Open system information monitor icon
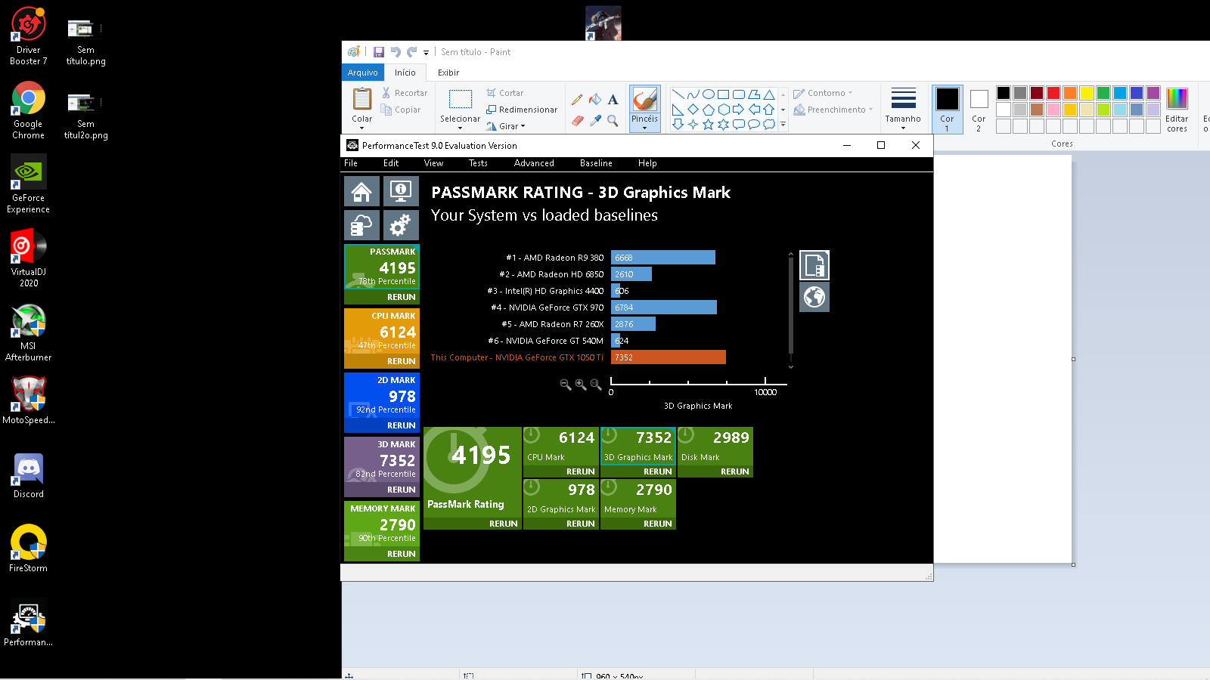Viewport: 1210px width, 680px height. (x=401, y=191)
